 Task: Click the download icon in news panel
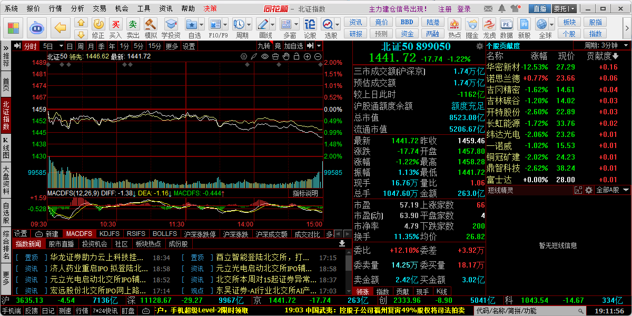tap(342, 243)
